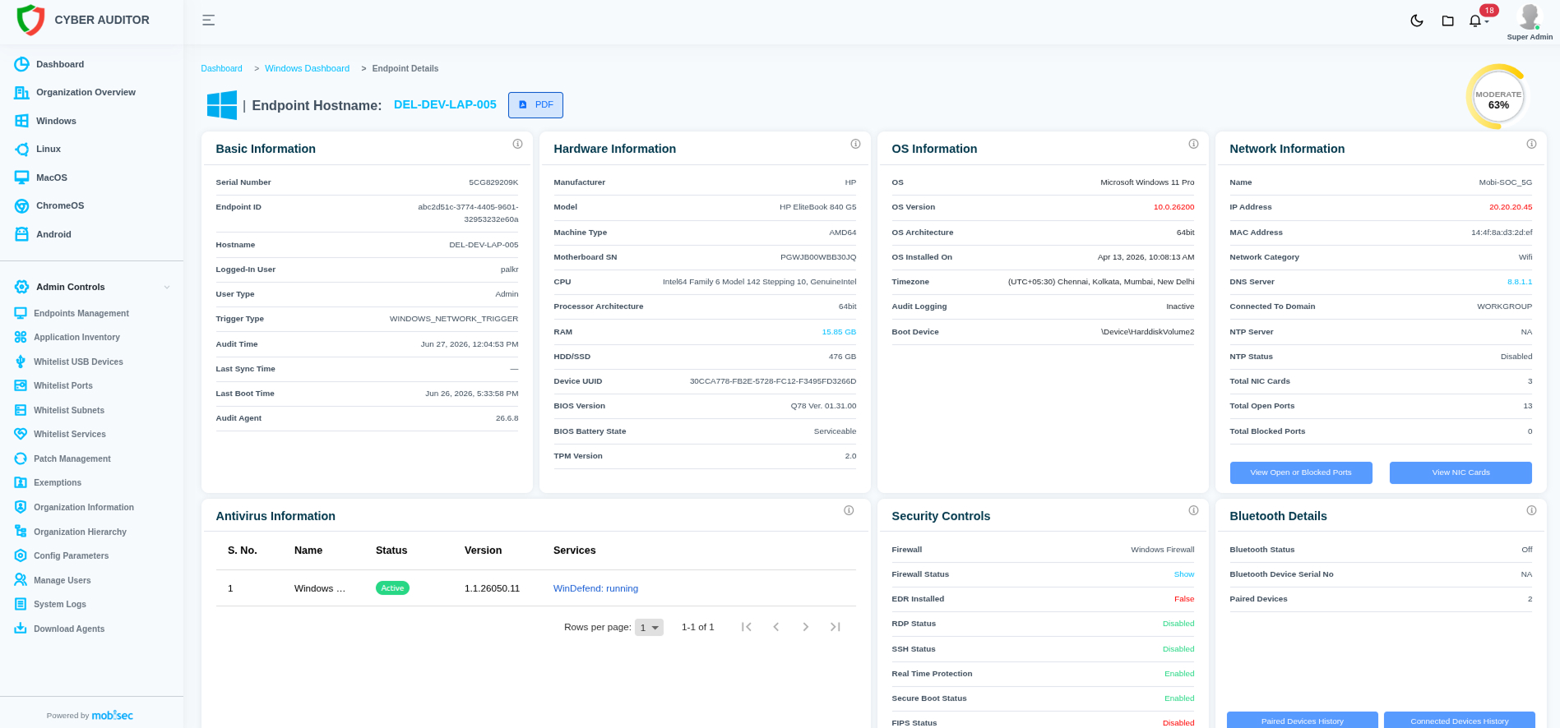Screen dimensions: 1560x728
Task: Download endpoint report via PDF button
Action: (x=535, y=105)
